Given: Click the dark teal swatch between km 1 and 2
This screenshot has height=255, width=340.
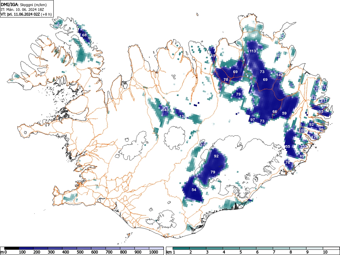Looking at the screenshot, I should point(181,248).
